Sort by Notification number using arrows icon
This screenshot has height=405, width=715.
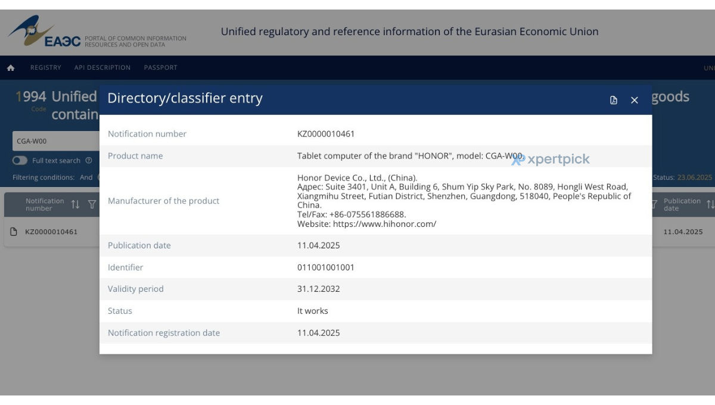pos(75,204)
